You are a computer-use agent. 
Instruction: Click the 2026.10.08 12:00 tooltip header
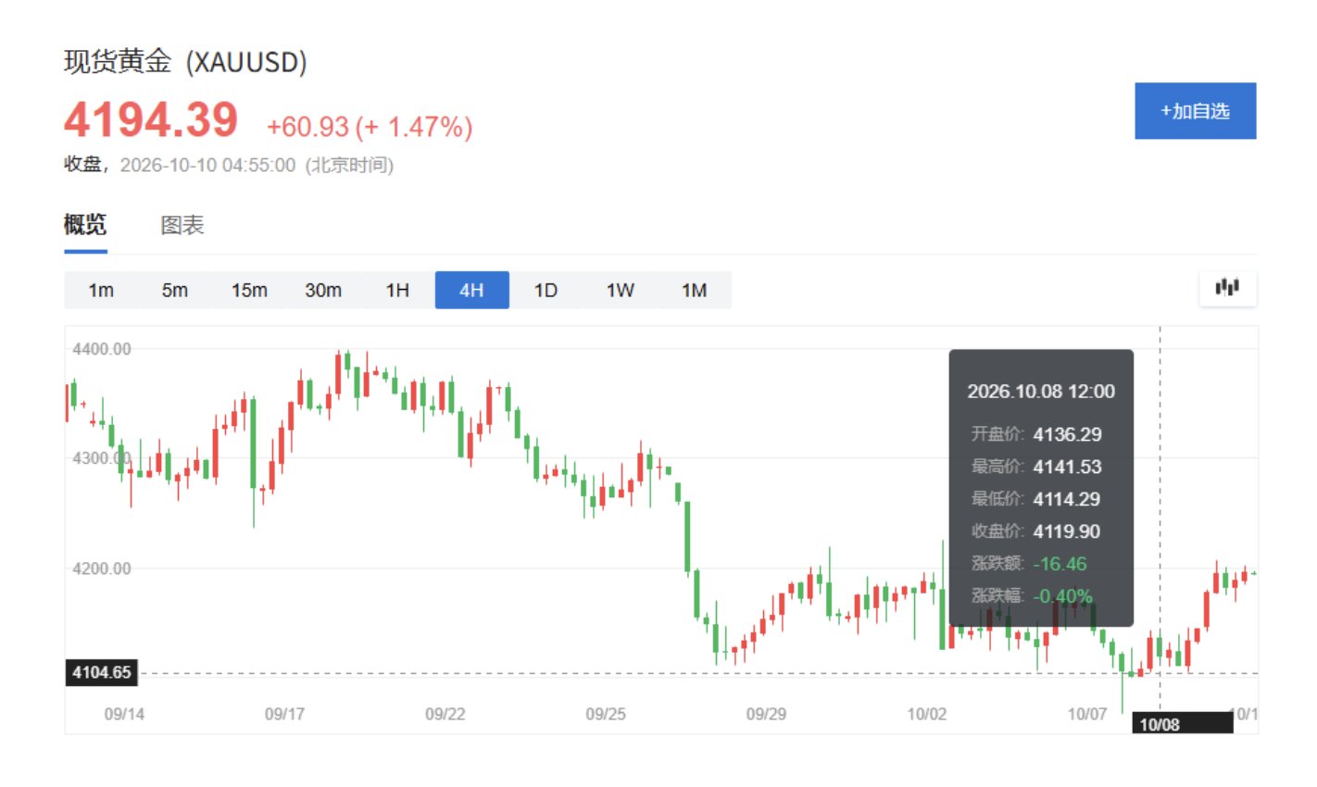[1041, 391]
